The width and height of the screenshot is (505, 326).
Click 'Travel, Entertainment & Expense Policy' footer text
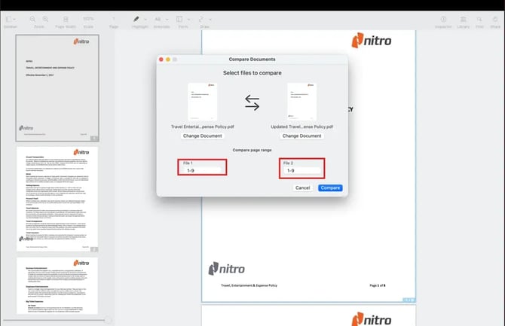249,285
